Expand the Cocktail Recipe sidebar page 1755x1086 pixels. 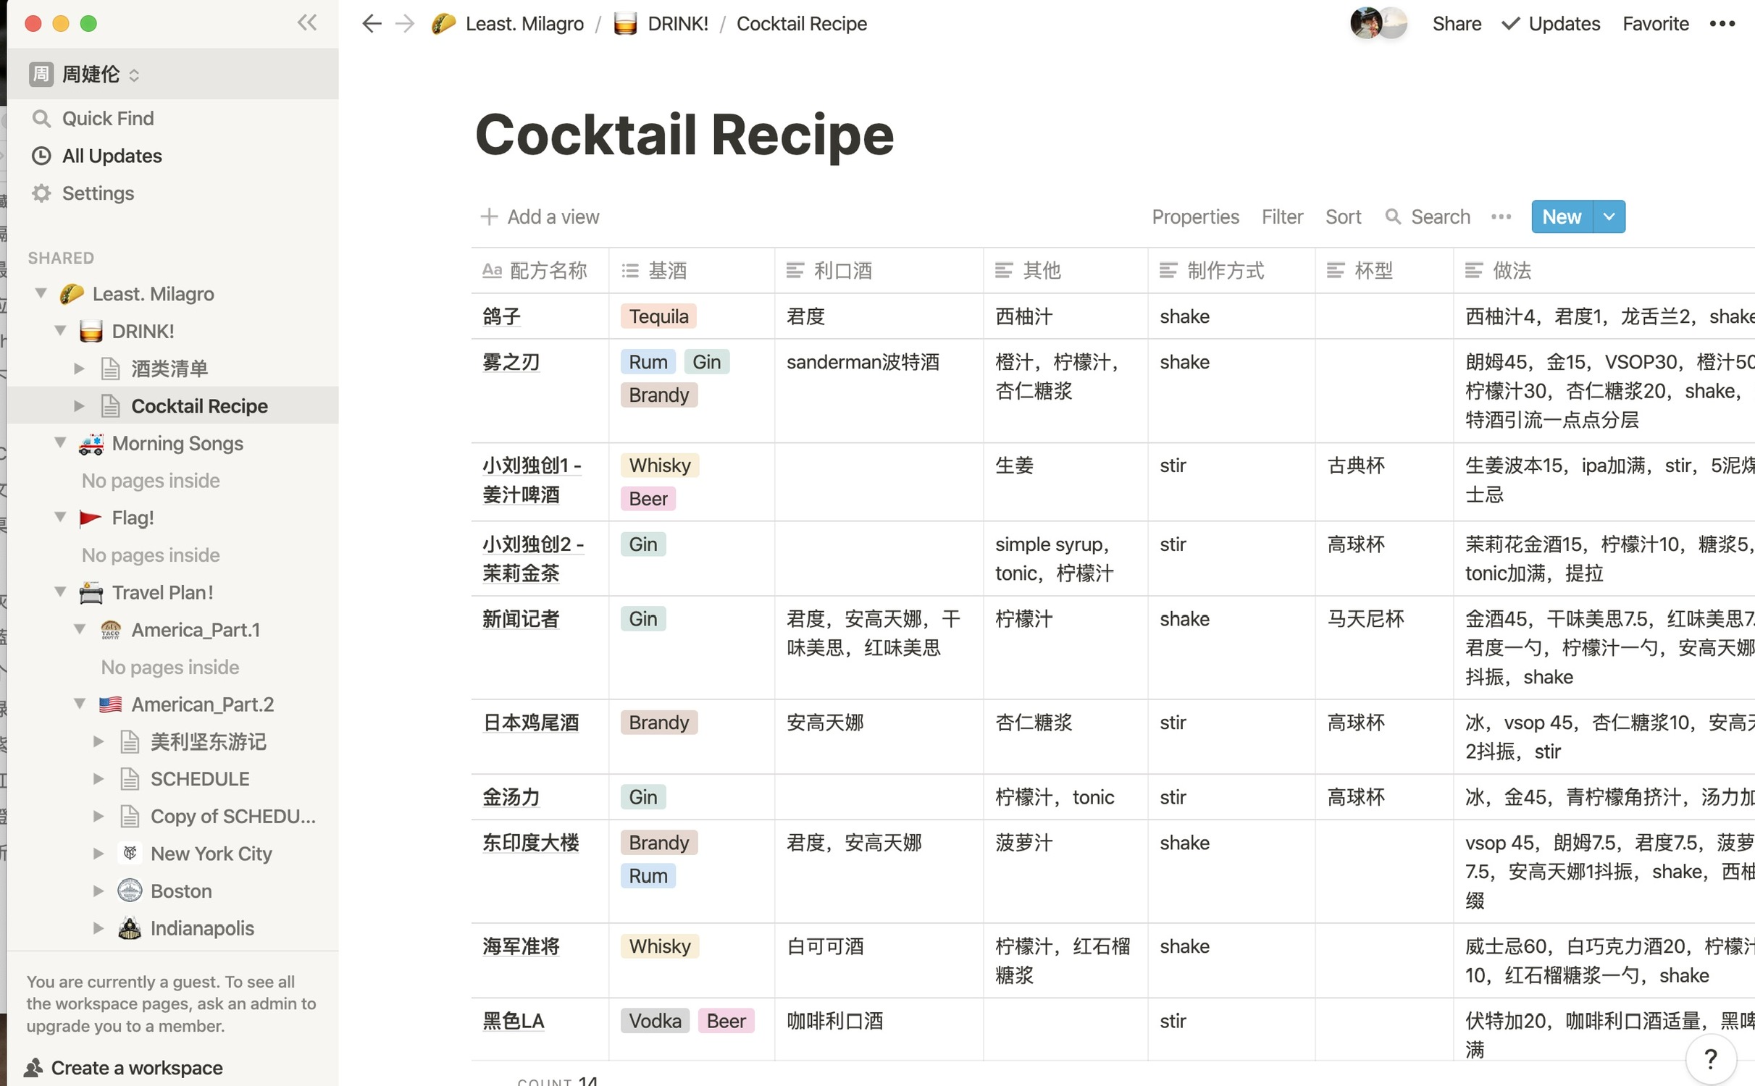[x=79, y=406]
